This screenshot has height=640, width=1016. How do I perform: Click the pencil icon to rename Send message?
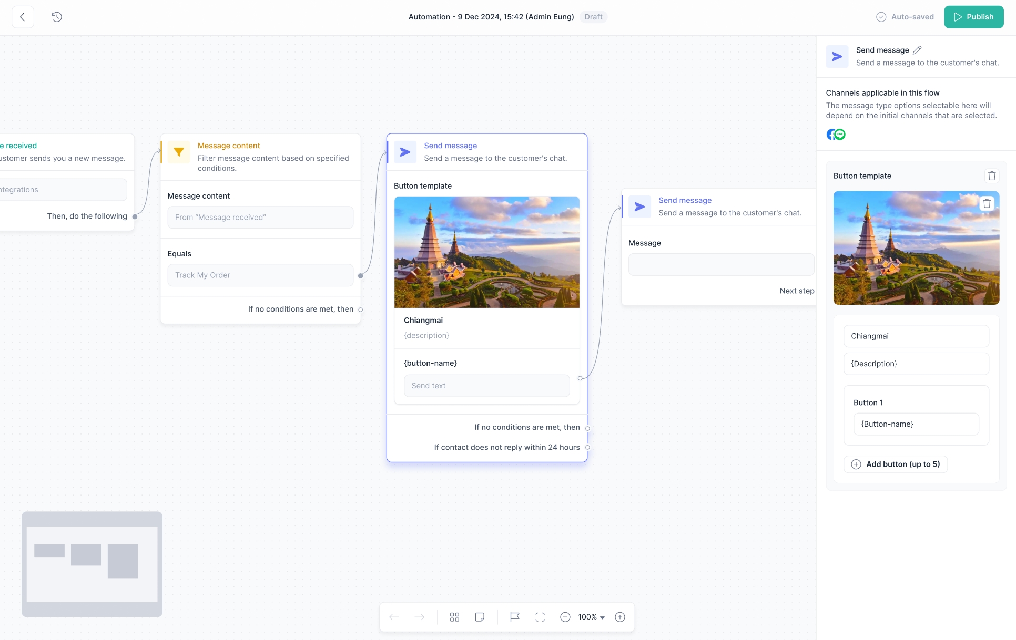[917, 50]
